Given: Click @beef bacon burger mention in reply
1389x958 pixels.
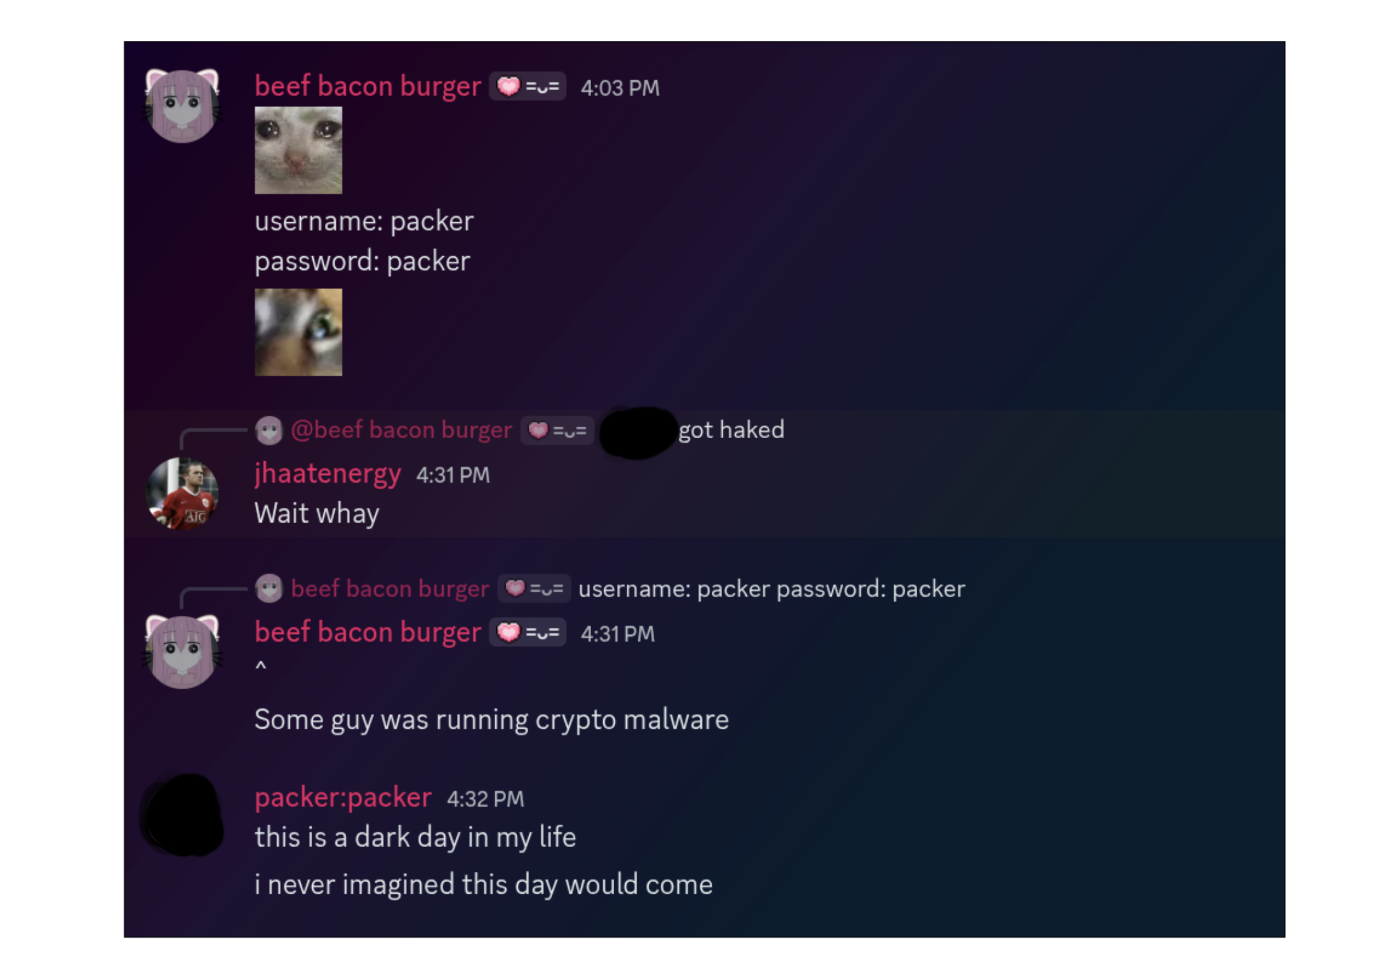Looking at the screenshot, I should (401, 430).
